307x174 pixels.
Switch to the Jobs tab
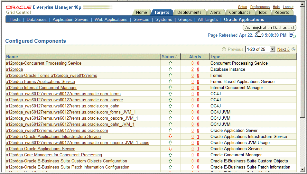(263, 12)
